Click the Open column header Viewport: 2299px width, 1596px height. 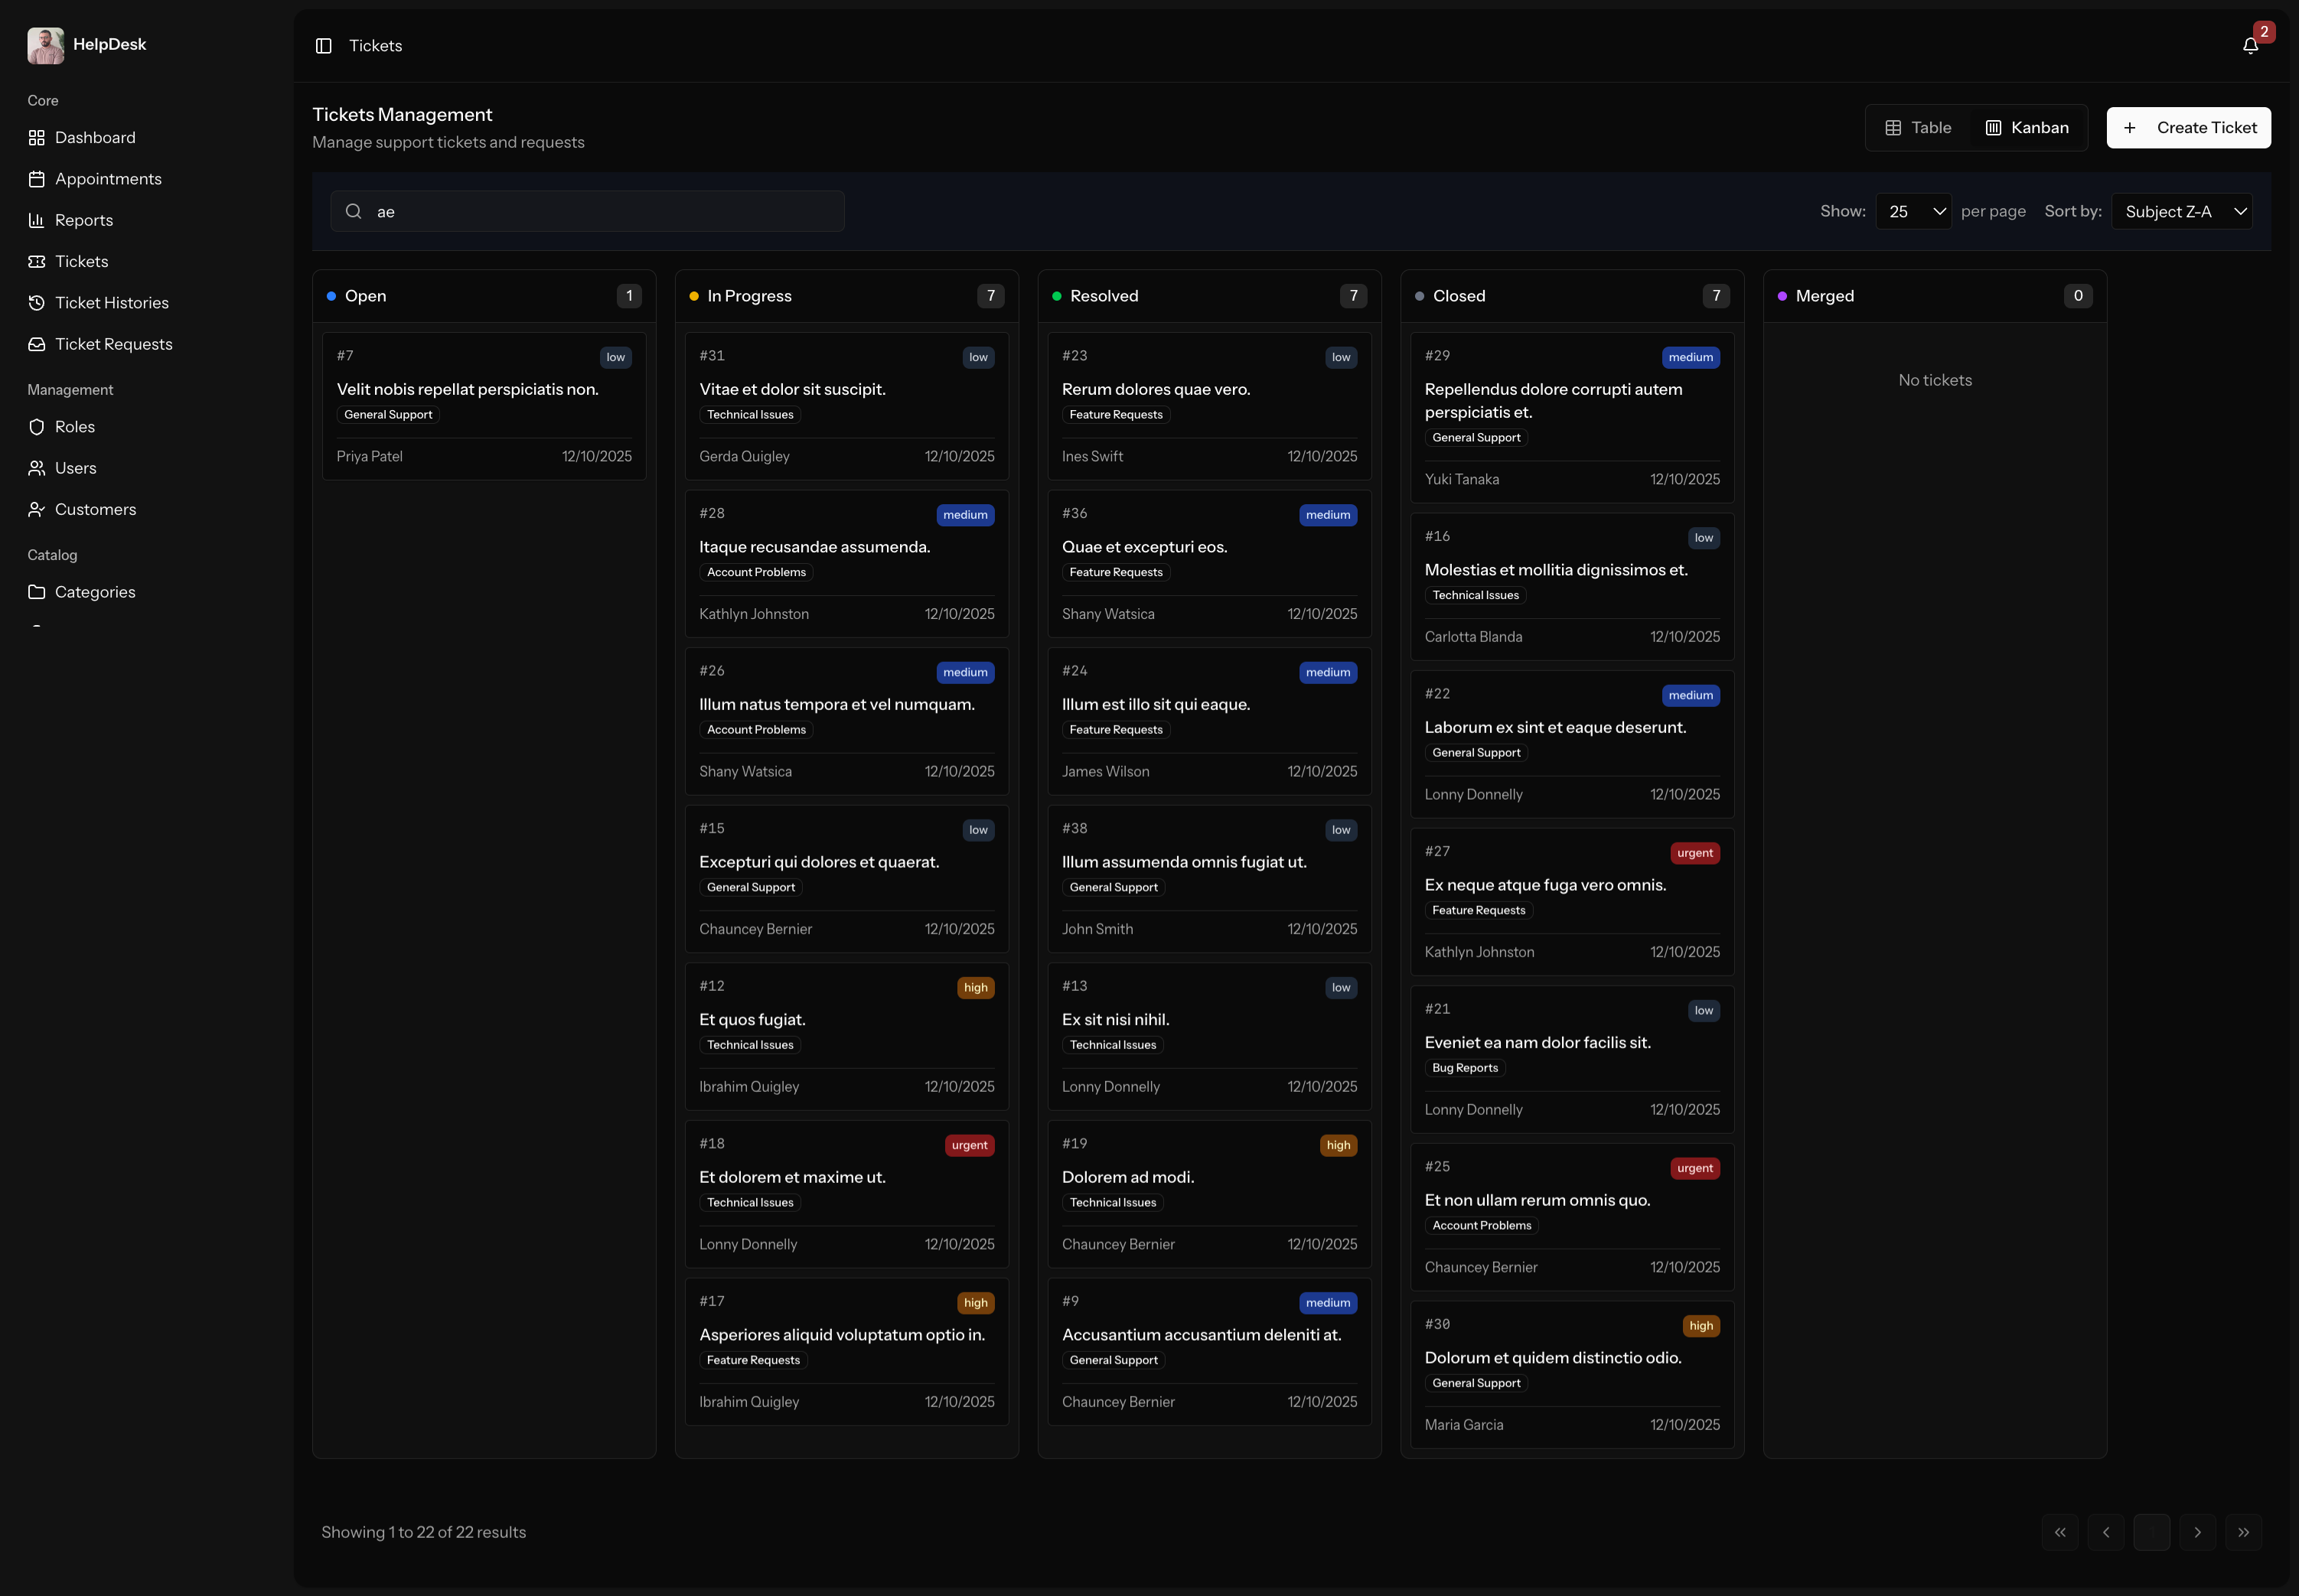pyautogui.click(x=484, y=296)
